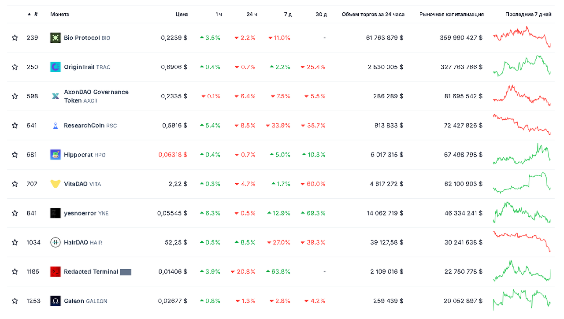Click Redacted Terminal 24h change 20.8%

coord(243,271)
